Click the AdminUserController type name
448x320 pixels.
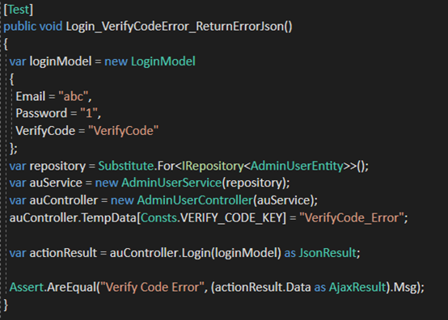click(195, 200)
